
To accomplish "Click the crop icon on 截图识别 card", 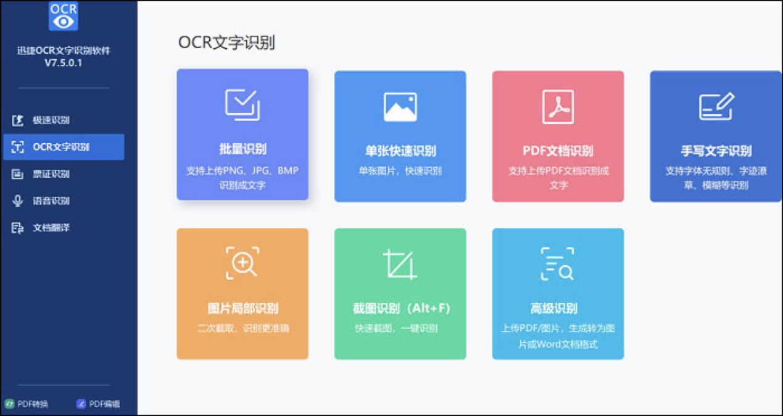I will 400,264.
